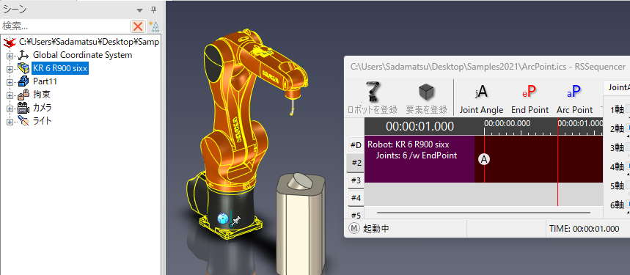Viewport: 630px width, 275px height.
Task: Expand the ライト tree node
Action: [x=10, y=121]
